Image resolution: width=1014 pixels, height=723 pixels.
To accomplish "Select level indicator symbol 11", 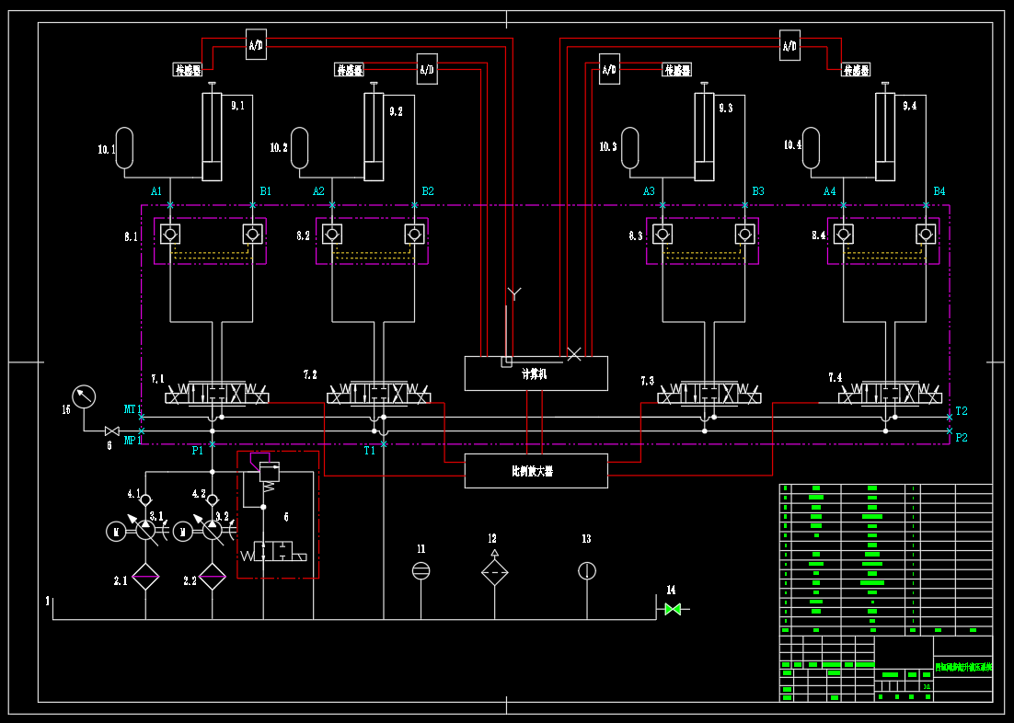I will (421, 571).
